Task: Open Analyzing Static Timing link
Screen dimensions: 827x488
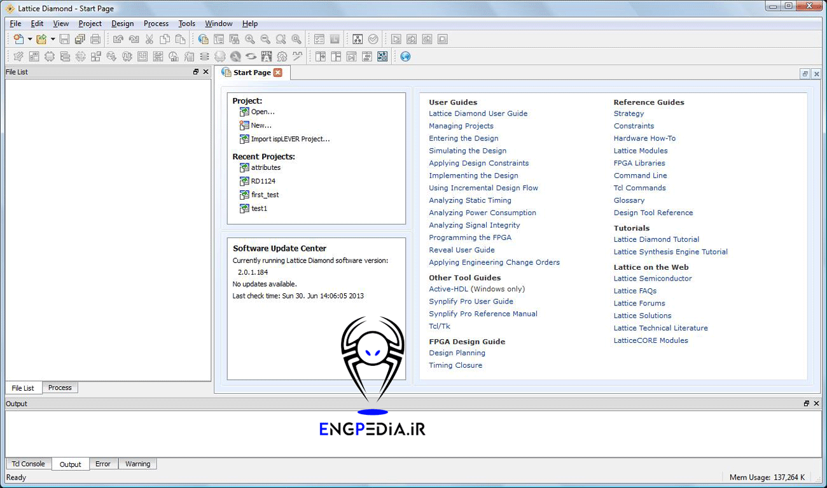Action: 470,200
